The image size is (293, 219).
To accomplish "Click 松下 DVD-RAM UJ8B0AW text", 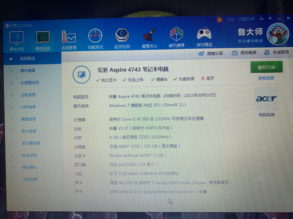I will (x=144, y=174).
